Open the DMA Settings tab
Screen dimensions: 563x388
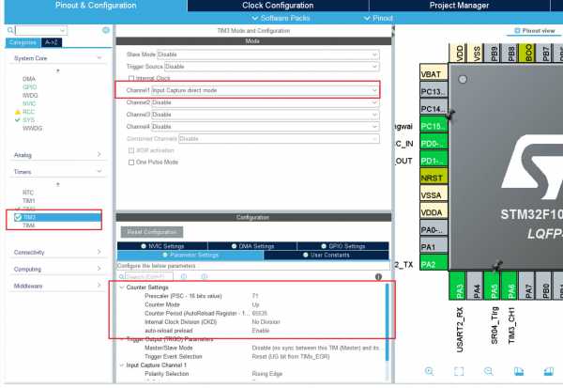point(252,246)
